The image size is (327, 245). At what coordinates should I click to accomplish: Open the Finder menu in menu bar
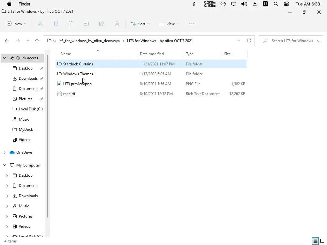pos(24,4)
